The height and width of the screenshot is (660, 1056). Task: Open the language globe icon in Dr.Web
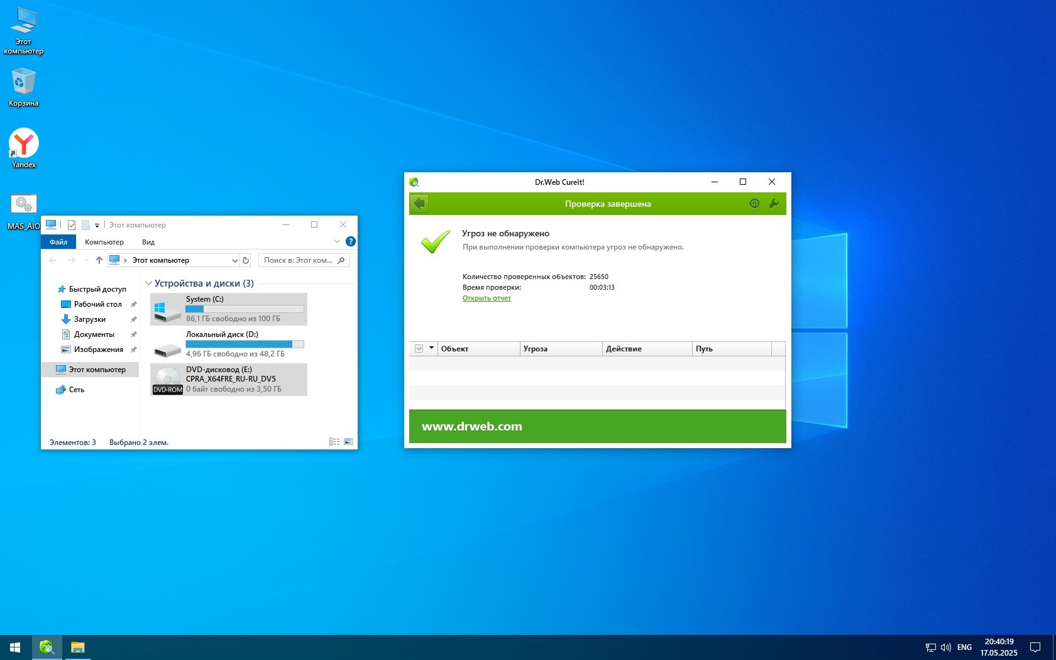(x=754, y=204)
